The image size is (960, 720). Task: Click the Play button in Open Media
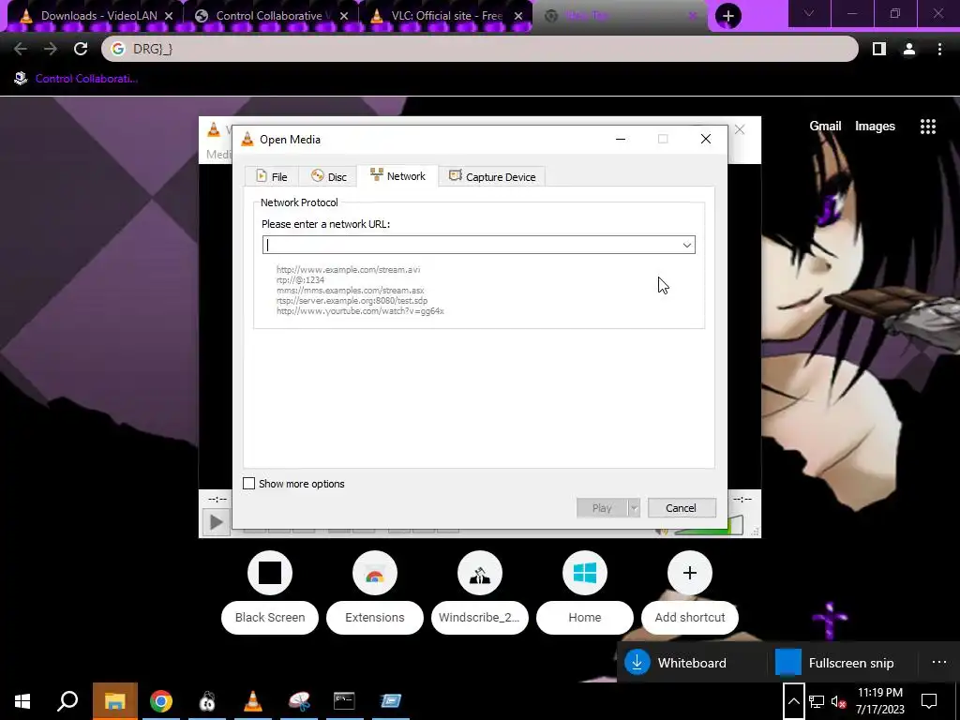pos(602,507)
